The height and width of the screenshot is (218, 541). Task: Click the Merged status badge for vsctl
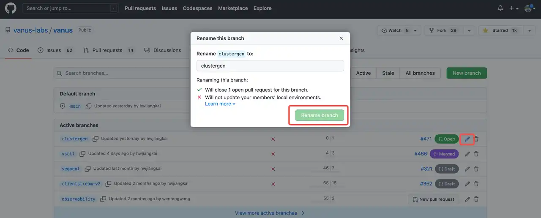(444, 154)
